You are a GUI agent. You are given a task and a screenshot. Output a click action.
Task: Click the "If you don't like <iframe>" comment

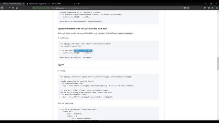(83, 90)
